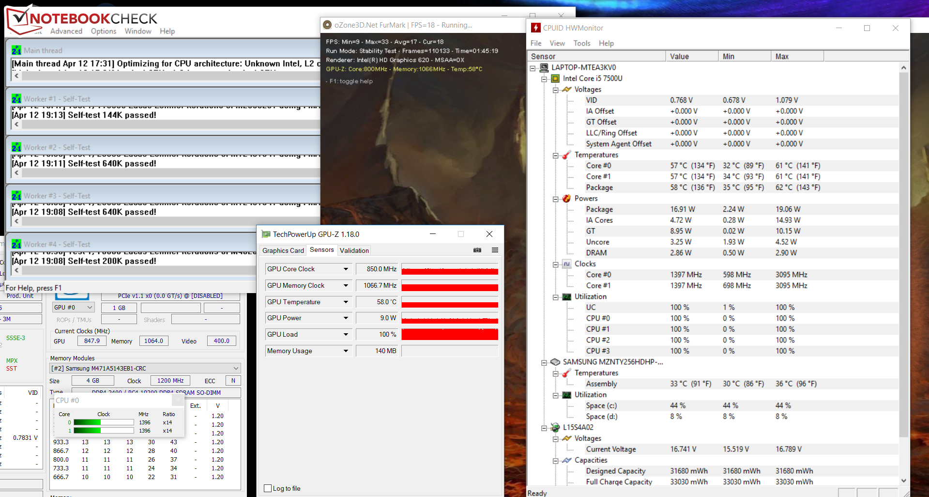Collapse the LAPTOP-MTEA3KV0 tree node
929x497 pixels.
pos(533,68)
